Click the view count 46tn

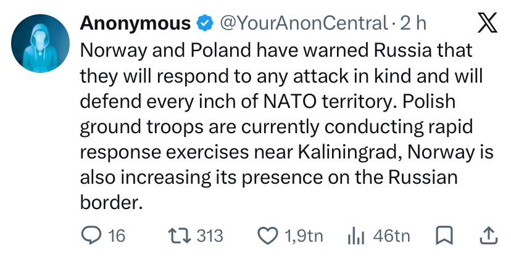tap(391, 236)
